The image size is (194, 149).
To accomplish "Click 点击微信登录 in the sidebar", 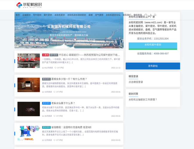I will pyautogui.click(x=136, y=82).
